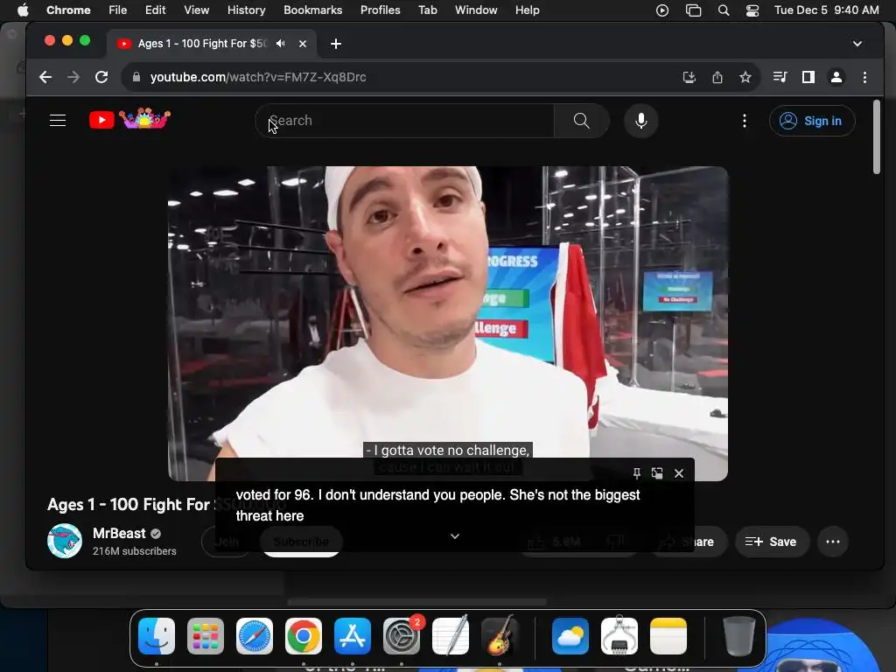Open a new tab with plus button

[x=336, y=44]
